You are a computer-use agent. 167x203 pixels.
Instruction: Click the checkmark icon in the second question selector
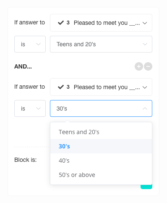coord(61,87)
